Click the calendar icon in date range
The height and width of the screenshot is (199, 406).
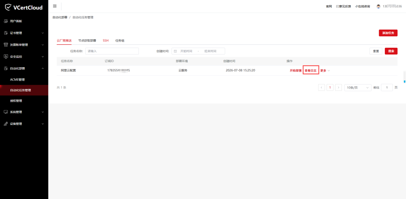click(175, 51)
